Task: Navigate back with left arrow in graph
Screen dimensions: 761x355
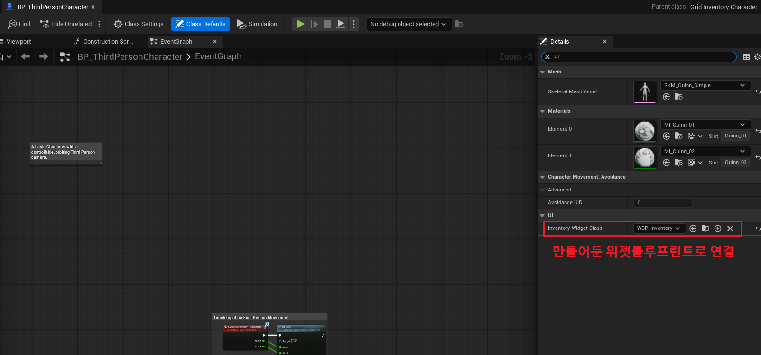Action: (26, 56)
